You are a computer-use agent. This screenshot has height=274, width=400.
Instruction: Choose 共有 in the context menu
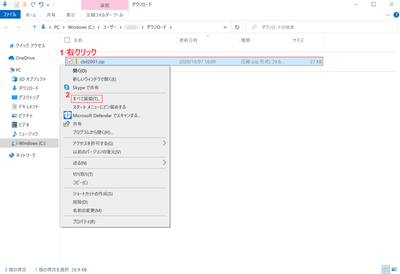point(114,124)
